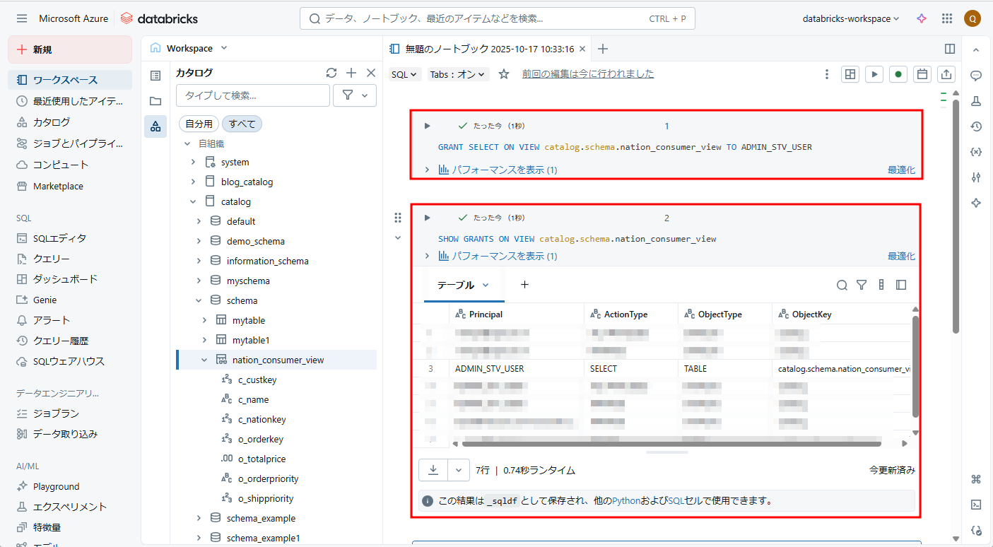The height and width of the screenshot is (547, 993).
Task: Toggle the Tabs: オン setting
Action: pyautogui.click(x=458, y=74)
